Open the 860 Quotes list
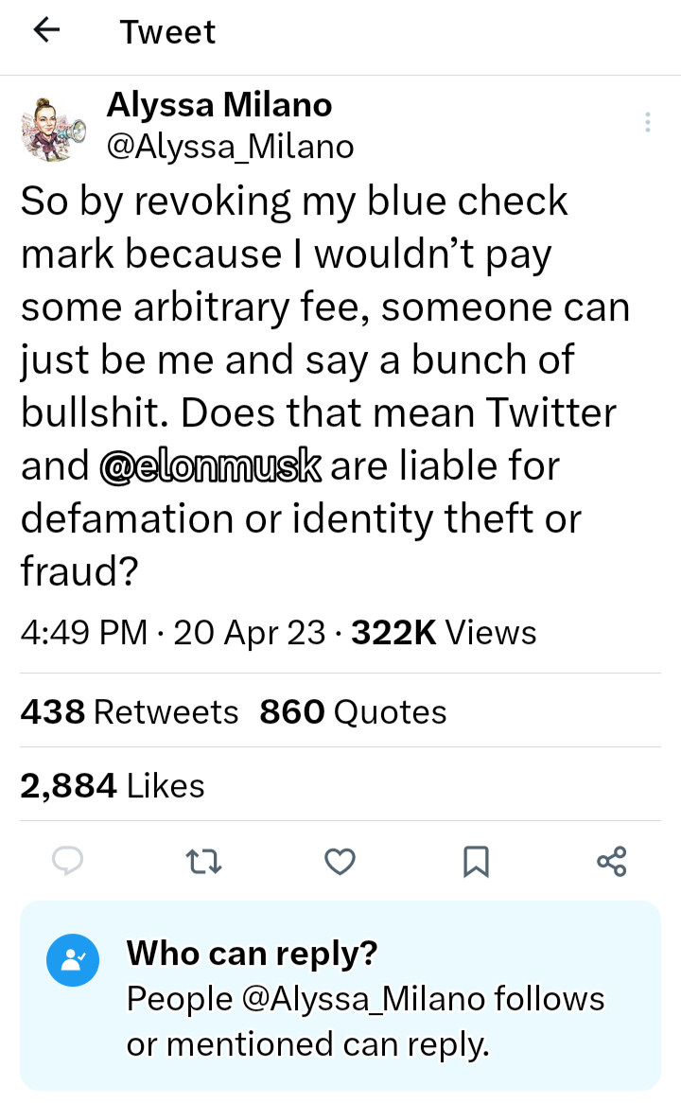Viewport: 681px width, 1103px height. [353, 711]
